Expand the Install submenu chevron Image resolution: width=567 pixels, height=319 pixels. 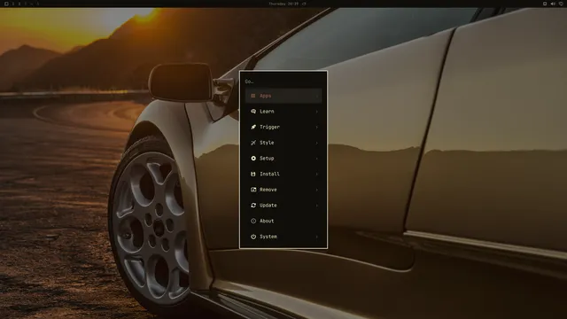pyautogui.click(x=317, y=174)
